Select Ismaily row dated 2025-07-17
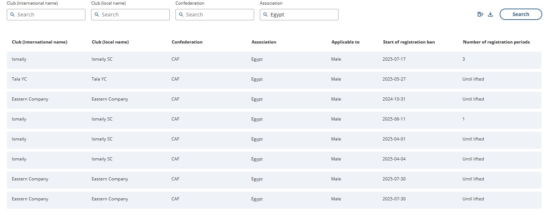549x215 pixels. tap(274, 59)
